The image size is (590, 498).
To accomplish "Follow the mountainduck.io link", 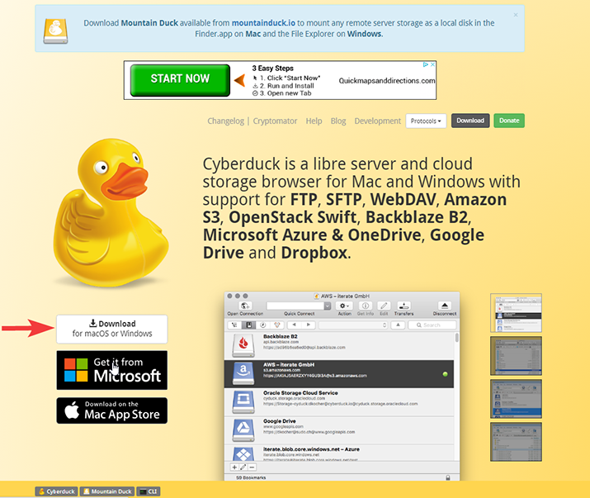I will (x=263, y=23).
